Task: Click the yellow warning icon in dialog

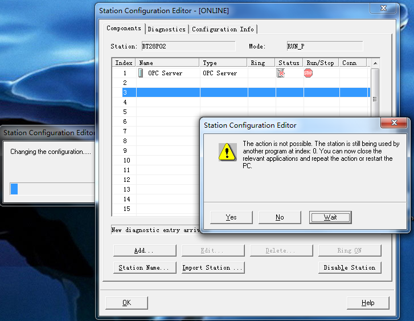Action: point(227,151)
